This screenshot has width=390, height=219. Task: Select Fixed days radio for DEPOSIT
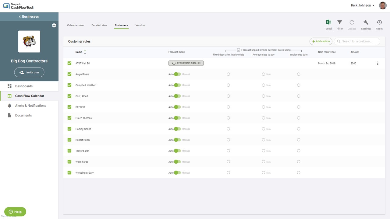coord(228,107)
